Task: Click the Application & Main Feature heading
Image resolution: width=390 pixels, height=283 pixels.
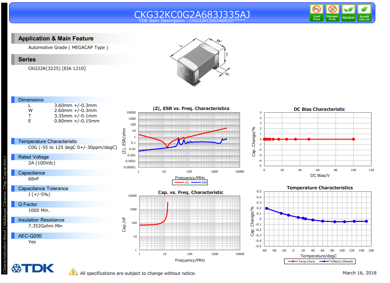Action: [56, 38]
